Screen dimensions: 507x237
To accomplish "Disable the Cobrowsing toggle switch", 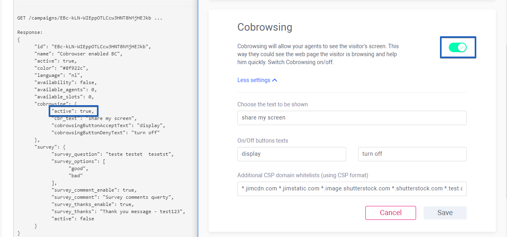I will click(x=458, y=47).
